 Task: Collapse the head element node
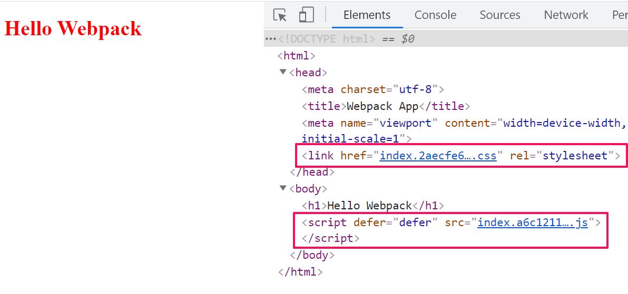pyautogui.click(x=283, y=73)
